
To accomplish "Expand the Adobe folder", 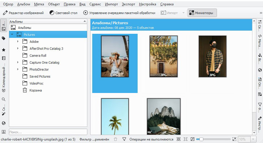I will pyautogui.click(x=18, y=41).
